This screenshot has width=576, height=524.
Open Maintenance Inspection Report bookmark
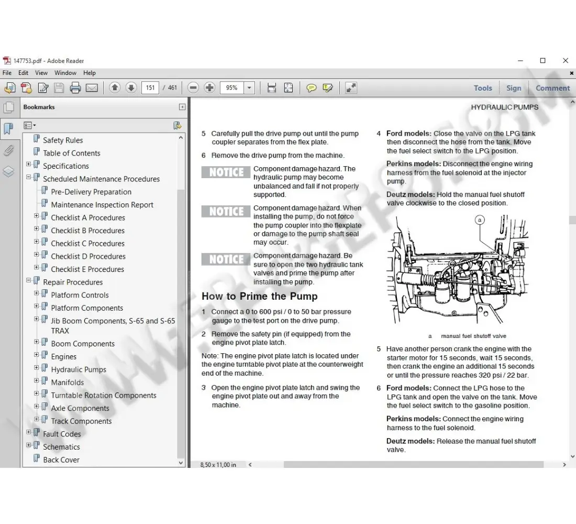tap(102, 204)
